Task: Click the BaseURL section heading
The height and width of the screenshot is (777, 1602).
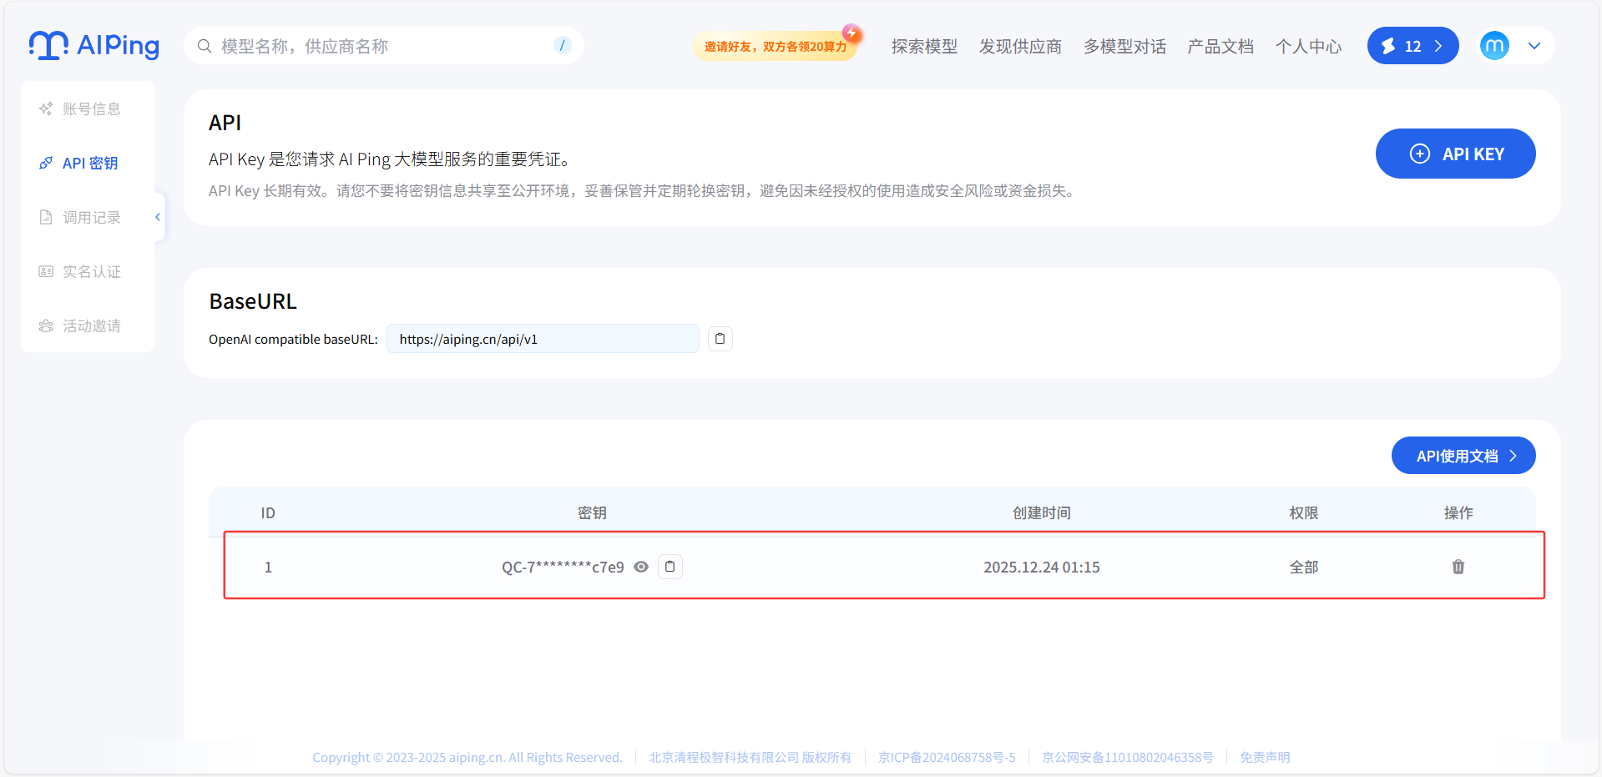Action: coord(253,301)
